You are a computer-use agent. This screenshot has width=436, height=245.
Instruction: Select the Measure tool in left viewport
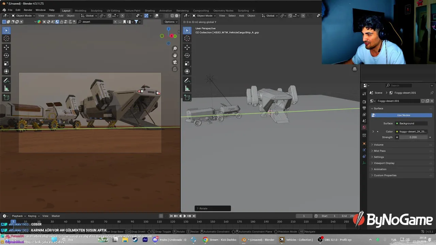click(6, 89)
